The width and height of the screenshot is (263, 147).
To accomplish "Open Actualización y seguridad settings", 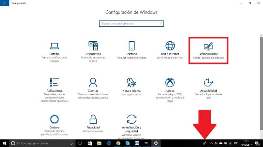I will (x=131, y=127).
